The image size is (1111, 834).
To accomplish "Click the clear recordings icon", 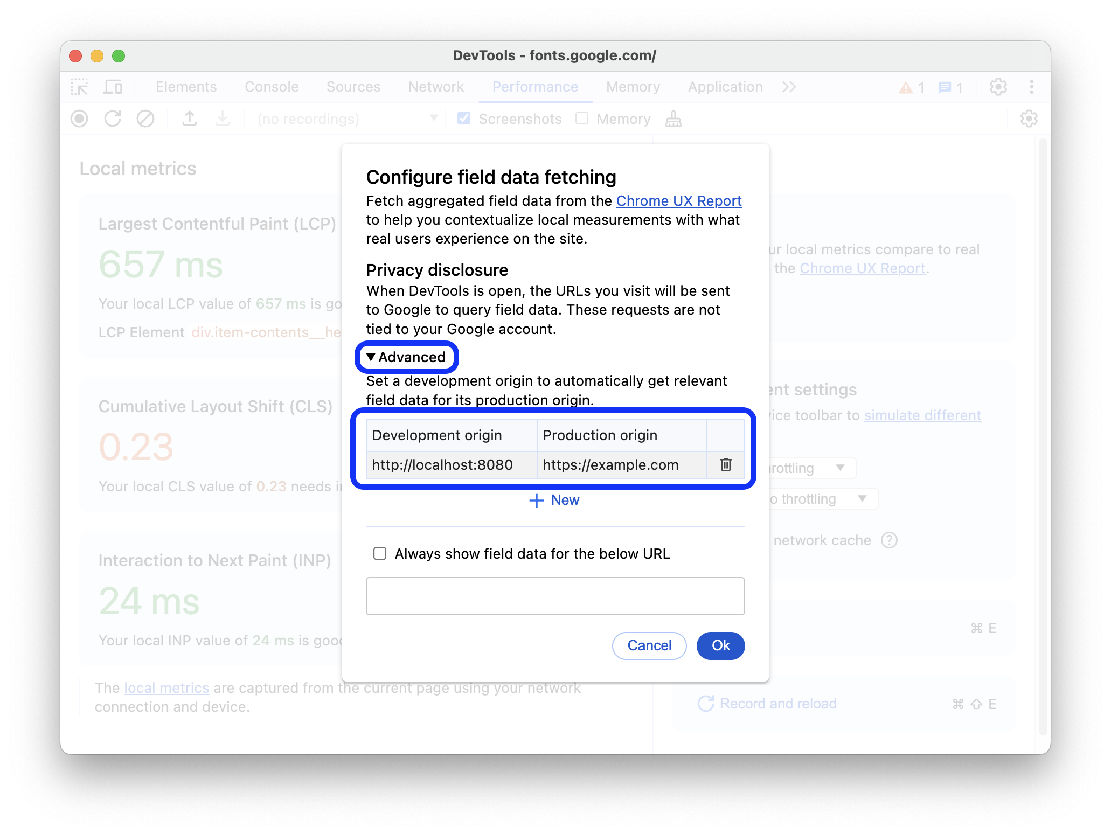I will [145, 119].
